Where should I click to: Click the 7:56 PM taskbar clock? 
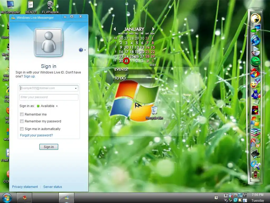pos(257,195)
